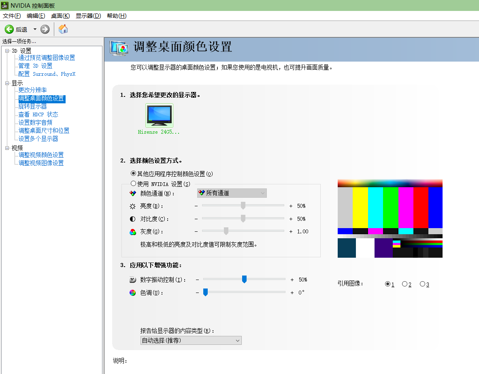Collapse the Display tree node
The image size is (479, 374).
click(x=7, y=83)
